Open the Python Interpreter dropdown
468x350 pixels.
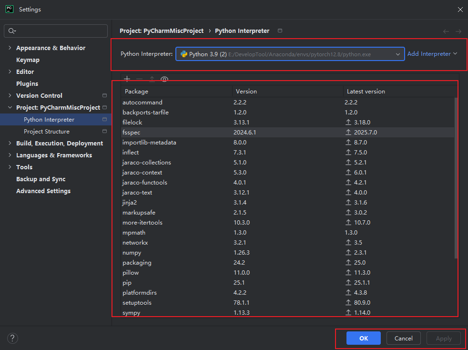(x=290, y=54)
